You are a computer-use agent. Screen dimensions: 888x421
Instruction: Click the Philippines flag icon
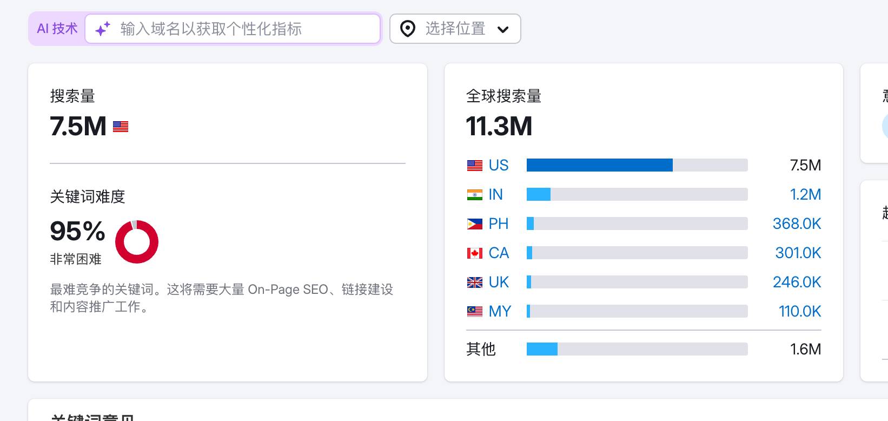click(x=475, y=224)
